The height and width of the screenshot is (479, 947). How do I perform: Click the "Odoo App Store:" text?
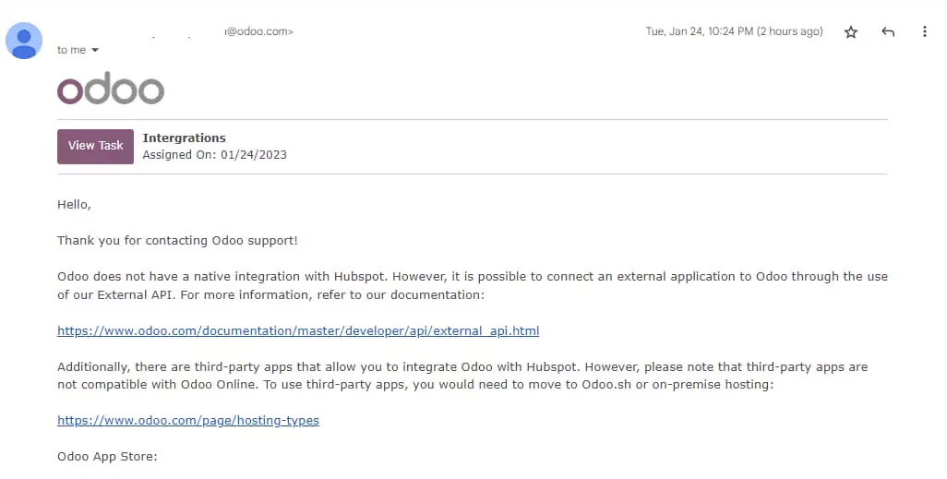click(x=107, y=457)
